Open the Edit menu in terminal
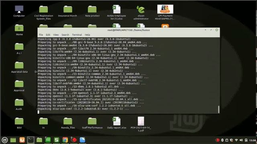This screenshot has height=144, width=257. pos(48,35)
